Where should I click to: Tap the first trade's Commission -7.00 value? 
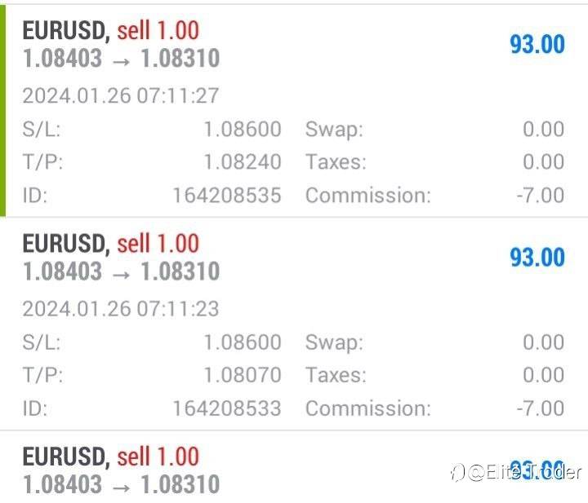pyautogui.click(x=540, y=196)
